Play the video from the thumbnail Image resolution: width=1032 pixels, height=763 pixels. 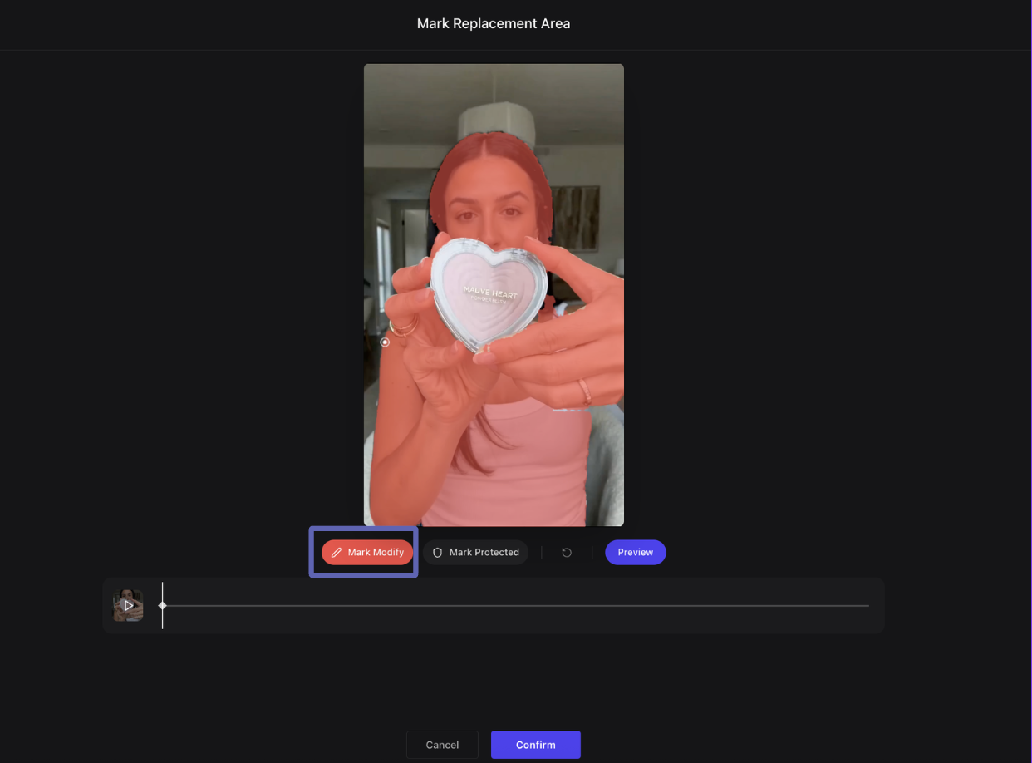coord(128,605)
